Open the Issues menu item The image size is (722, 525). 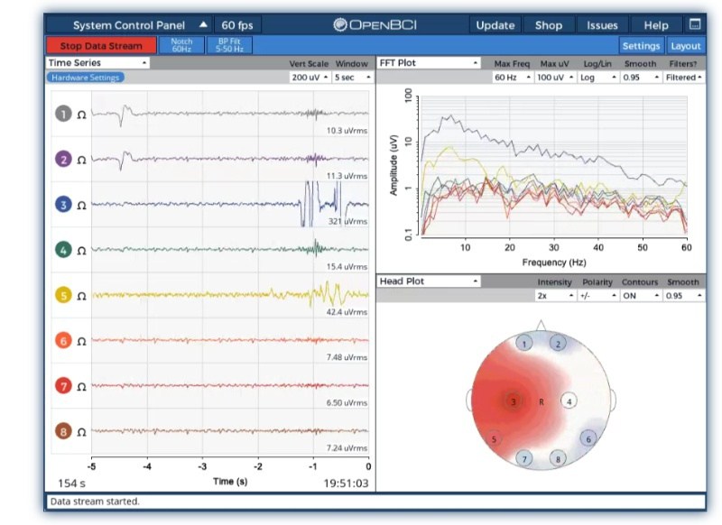(602, 25)
